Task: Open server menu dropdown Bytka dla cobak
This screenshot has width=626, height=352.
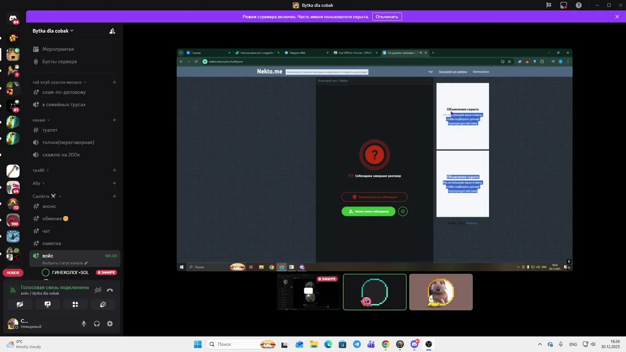Action: (x=53, y=31)
